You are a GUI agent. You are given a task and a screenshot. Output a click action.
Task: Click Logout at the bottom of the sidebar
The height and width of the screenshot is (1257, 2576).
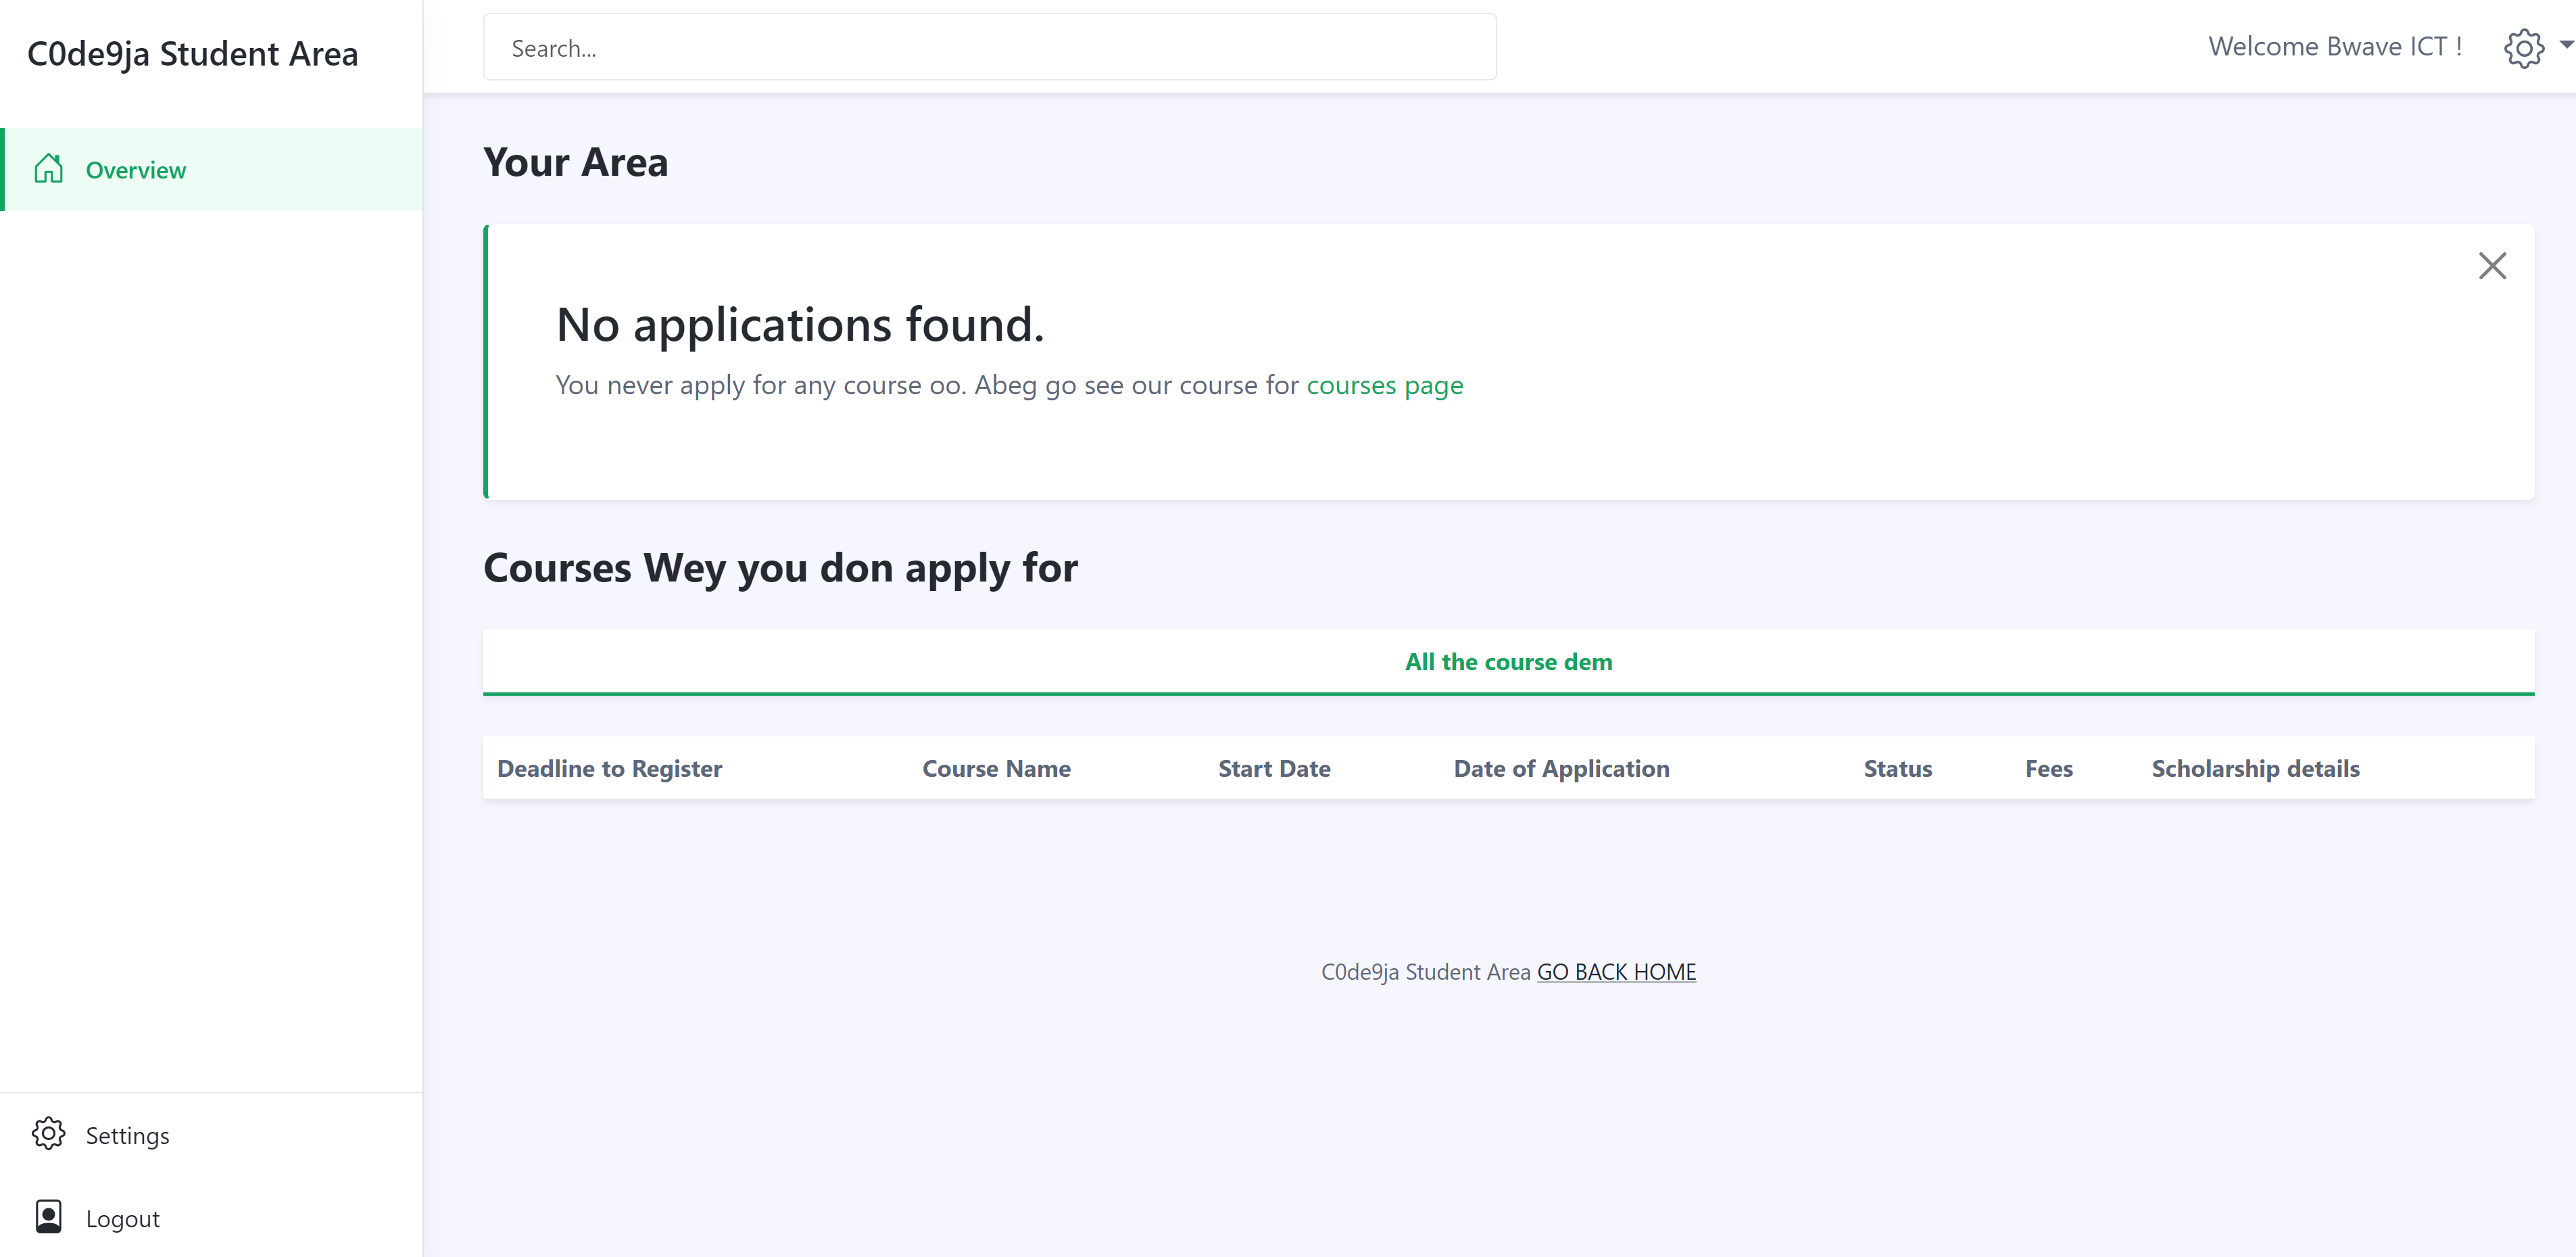click(122, 1218)
